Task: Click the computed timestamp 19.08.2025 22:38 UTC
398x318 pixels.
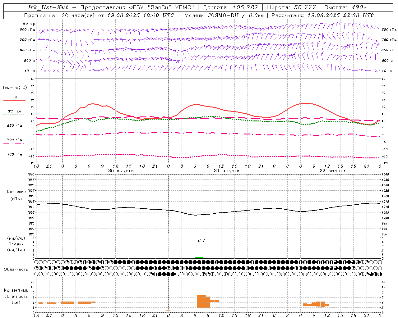Action: (x=341, y=15)
